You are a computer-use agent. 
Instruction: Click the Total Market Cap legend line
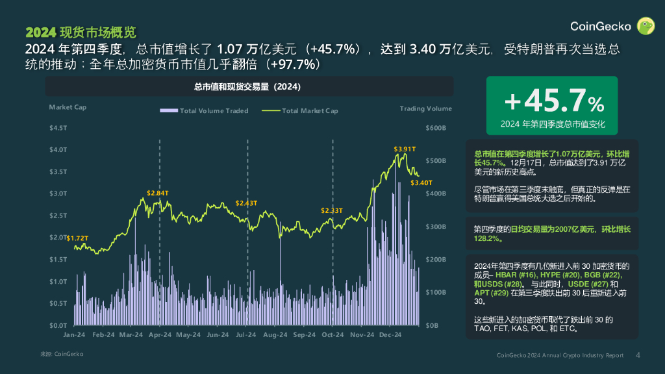tap(271, 110)
